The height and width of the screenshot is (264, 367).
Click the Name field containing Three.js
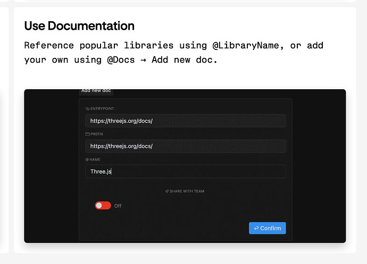tap(186, 172)
